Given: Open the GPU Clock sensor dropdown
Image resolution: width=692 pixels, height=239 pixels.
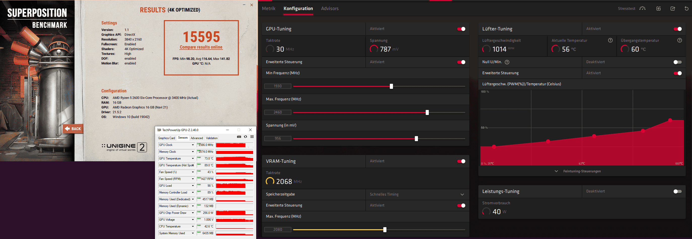Looking at the screenshot, I should click(193, 145).
